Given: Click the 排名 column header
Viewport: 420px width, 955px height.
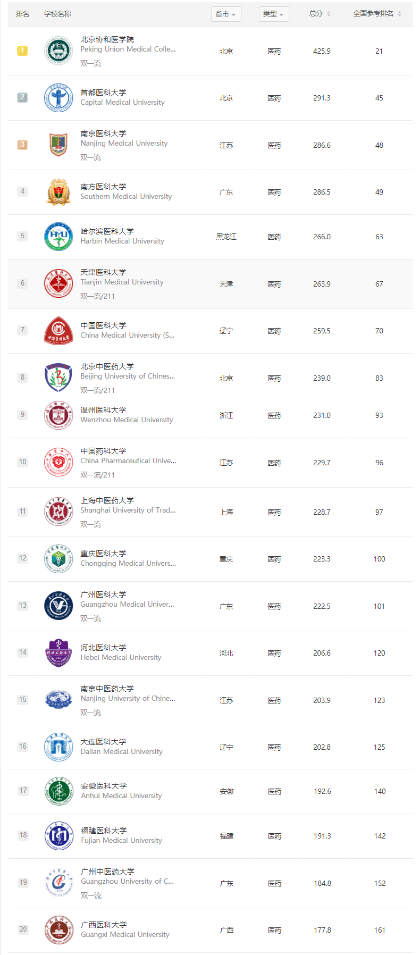Looking at the screenshot, I should tap(22, 14).
